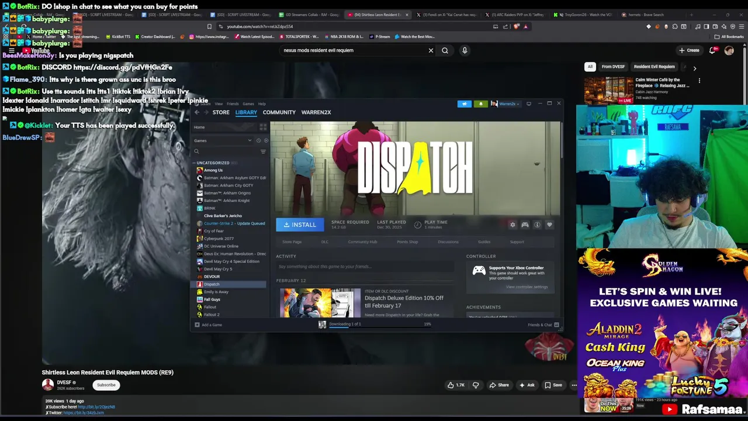Screen dimensions: 748x421
Task: Open Warren2x account dropdown
Action: (506, 104)
